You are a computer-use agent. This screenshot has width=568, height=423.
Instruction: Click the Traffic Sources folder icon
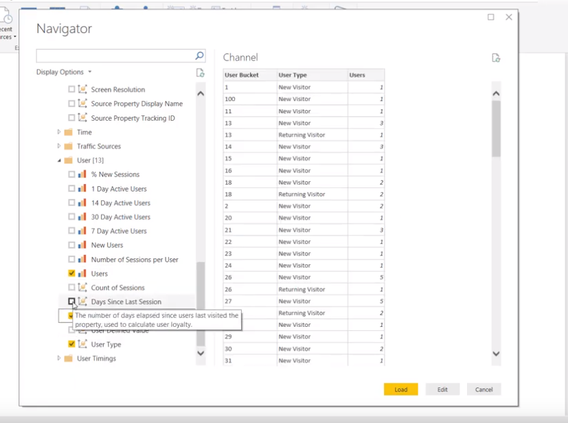pyautogui.click(x=69, y=146)
